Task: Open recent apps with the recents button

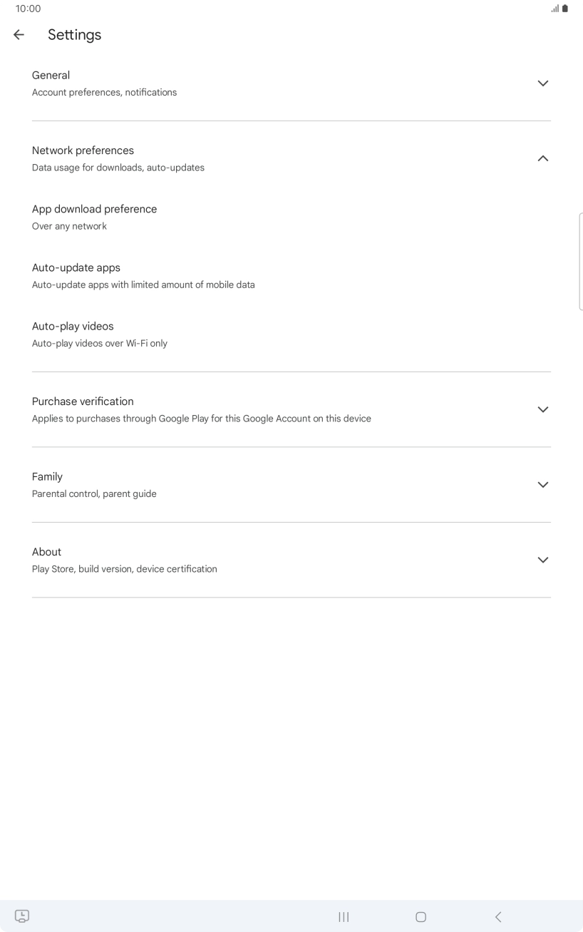Action: [x=343, y=917]
